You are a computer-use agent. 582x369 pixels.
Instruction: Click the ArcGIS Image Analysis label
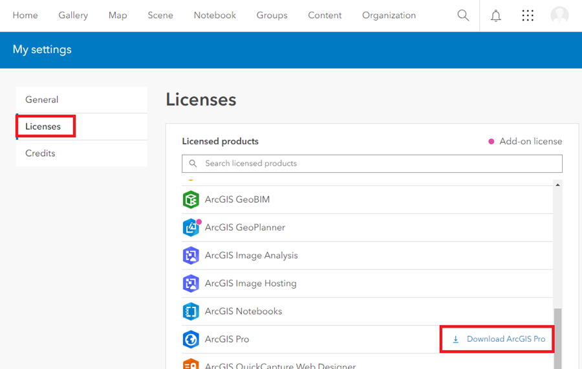[x=252, y=255]
